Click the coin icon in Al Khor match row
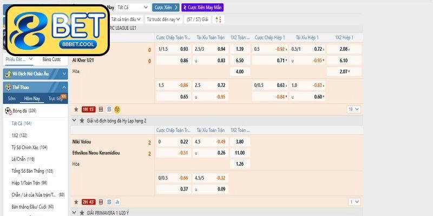 (x=117, y=109)
